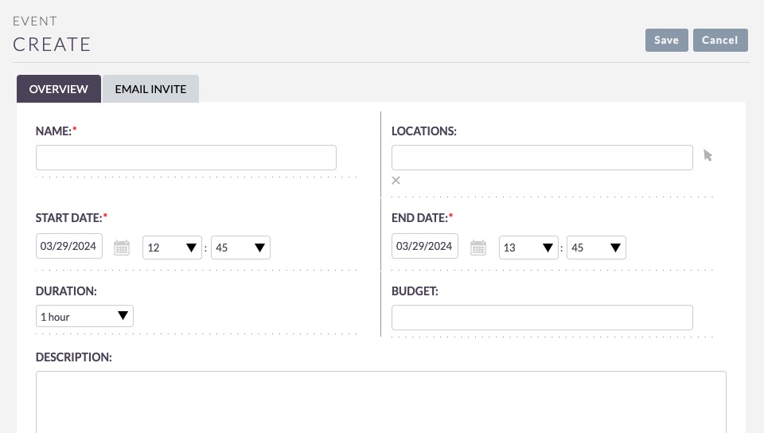Click the 'LOCATIONS:' field label

pos(424,131)
